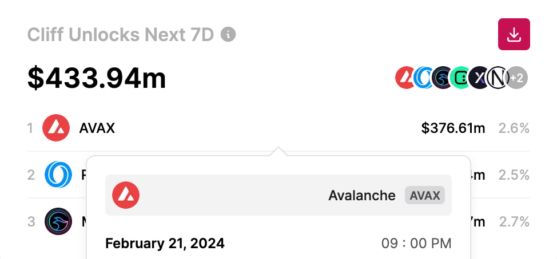Click the $433.94m total value
Image resolution: width=557 pixels, height=259 pixels.
97,78
